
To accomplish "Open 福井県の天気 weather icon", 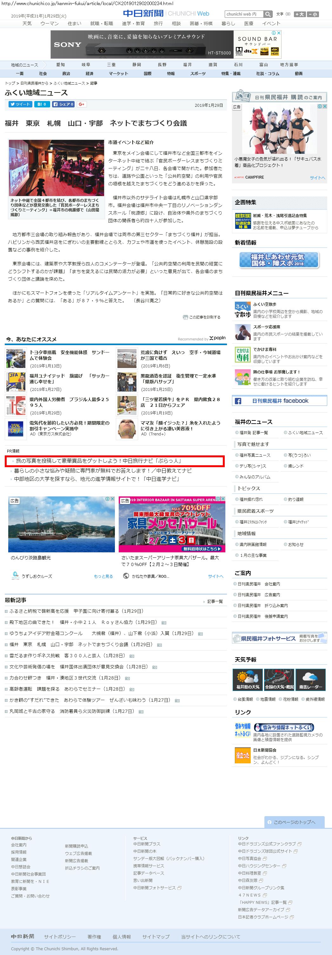I will [248, 679].
